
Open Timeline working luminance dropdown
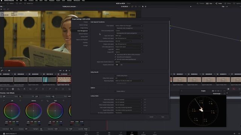(x=123, y=41)
